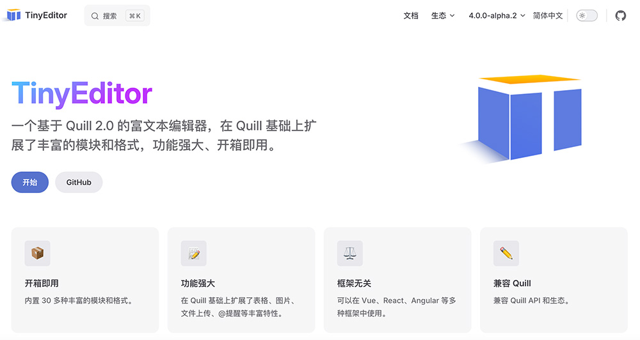This screenshot has height=340, width=640.
Task: Click the 功能强大 card title
Action: 198,283
